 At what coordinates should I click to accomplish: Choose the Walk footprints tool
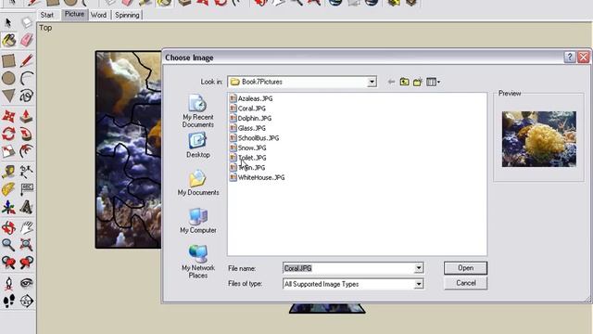pos(8,301)
